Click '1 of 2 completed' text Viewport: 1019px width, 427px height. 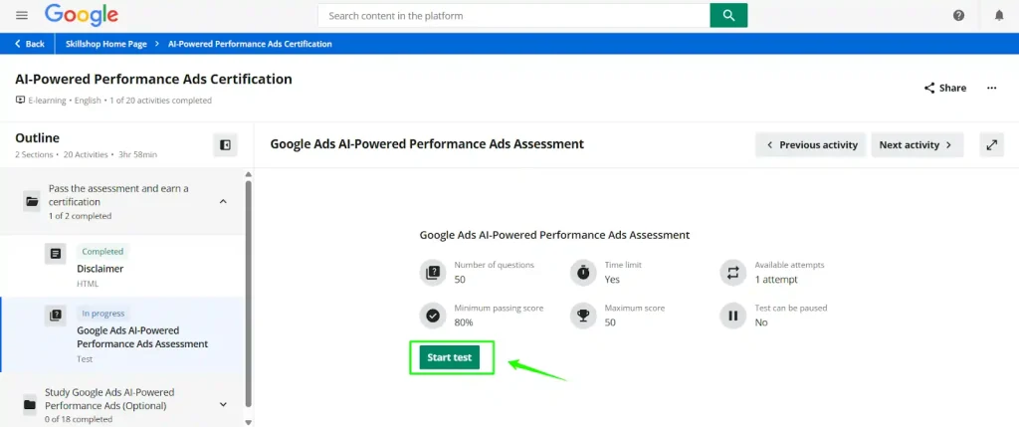coord(80,216)
